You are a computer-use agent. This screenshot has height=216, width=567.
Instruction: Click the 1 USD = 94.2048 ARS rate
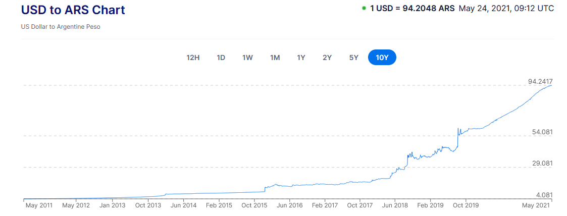click(x=413, y=9)
